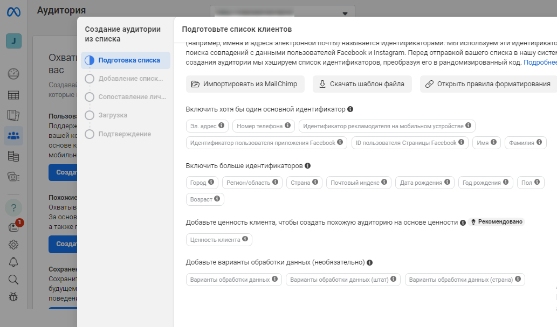Click info icon beside Включить хотя бы один основной идентификатор
The image size is (557, 327).
point(350,109)
